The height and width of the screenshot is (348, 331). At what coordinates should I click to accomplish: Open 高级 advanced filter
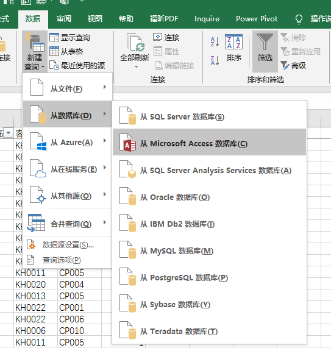tap(293, 65)
